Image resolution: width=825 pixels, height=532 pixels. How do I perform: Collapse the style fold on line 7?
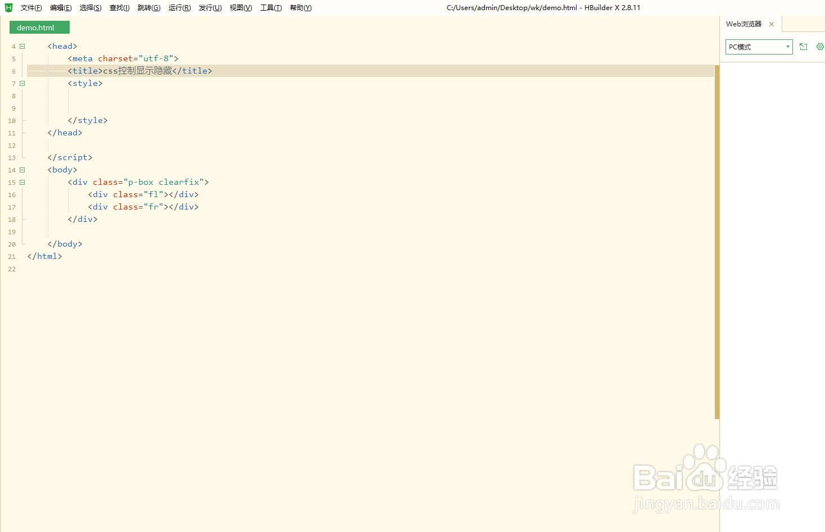[22, 84]
